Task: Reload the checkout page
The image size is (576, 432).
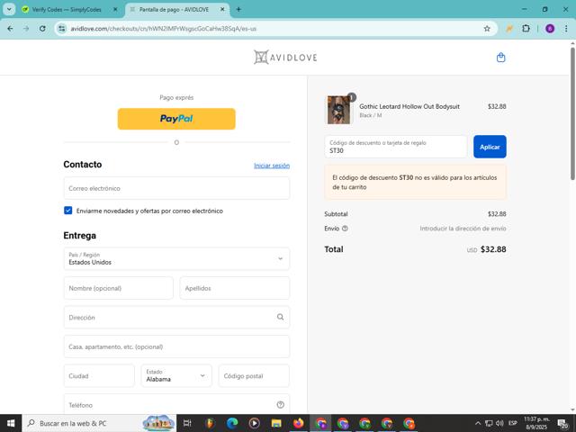Action: coord(42,29)
